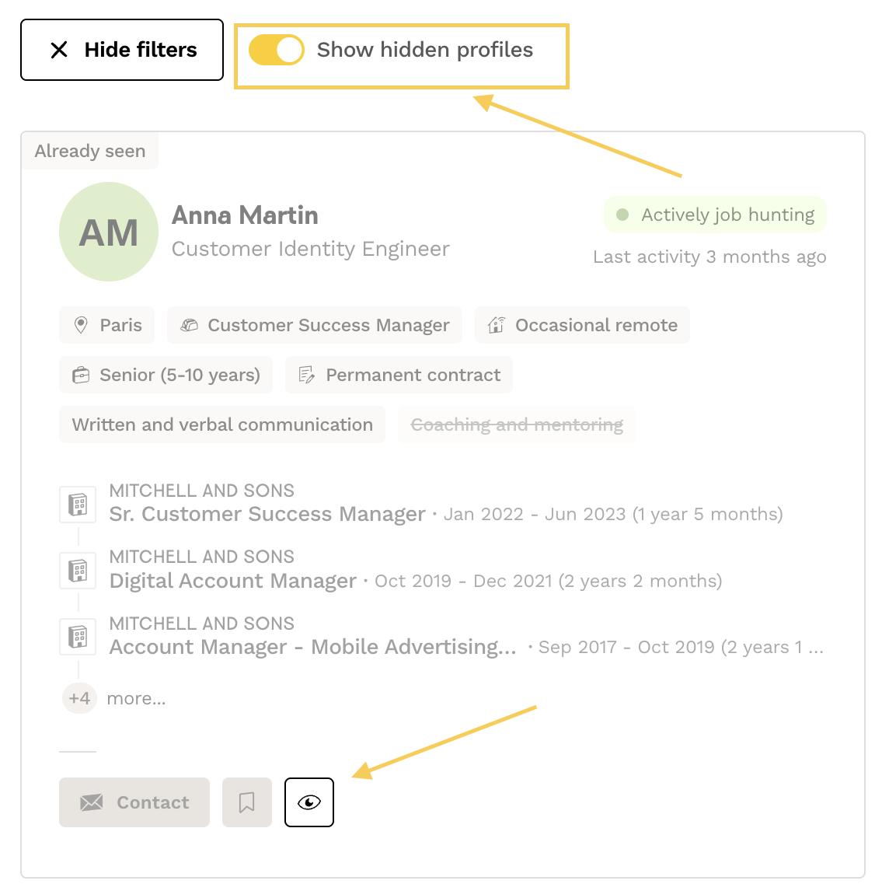This screenshot has height=891, width=889.
Task: Click the building icon beside Account Manager - Mobile Advertising
Action: click(78, 638)
